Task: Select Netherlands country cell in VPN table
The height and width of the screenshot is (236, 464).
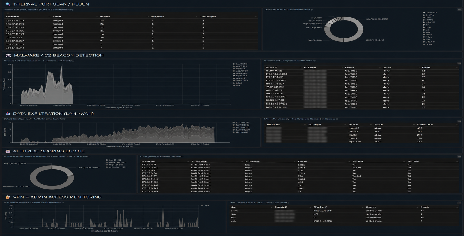Action: pos(373,214)
